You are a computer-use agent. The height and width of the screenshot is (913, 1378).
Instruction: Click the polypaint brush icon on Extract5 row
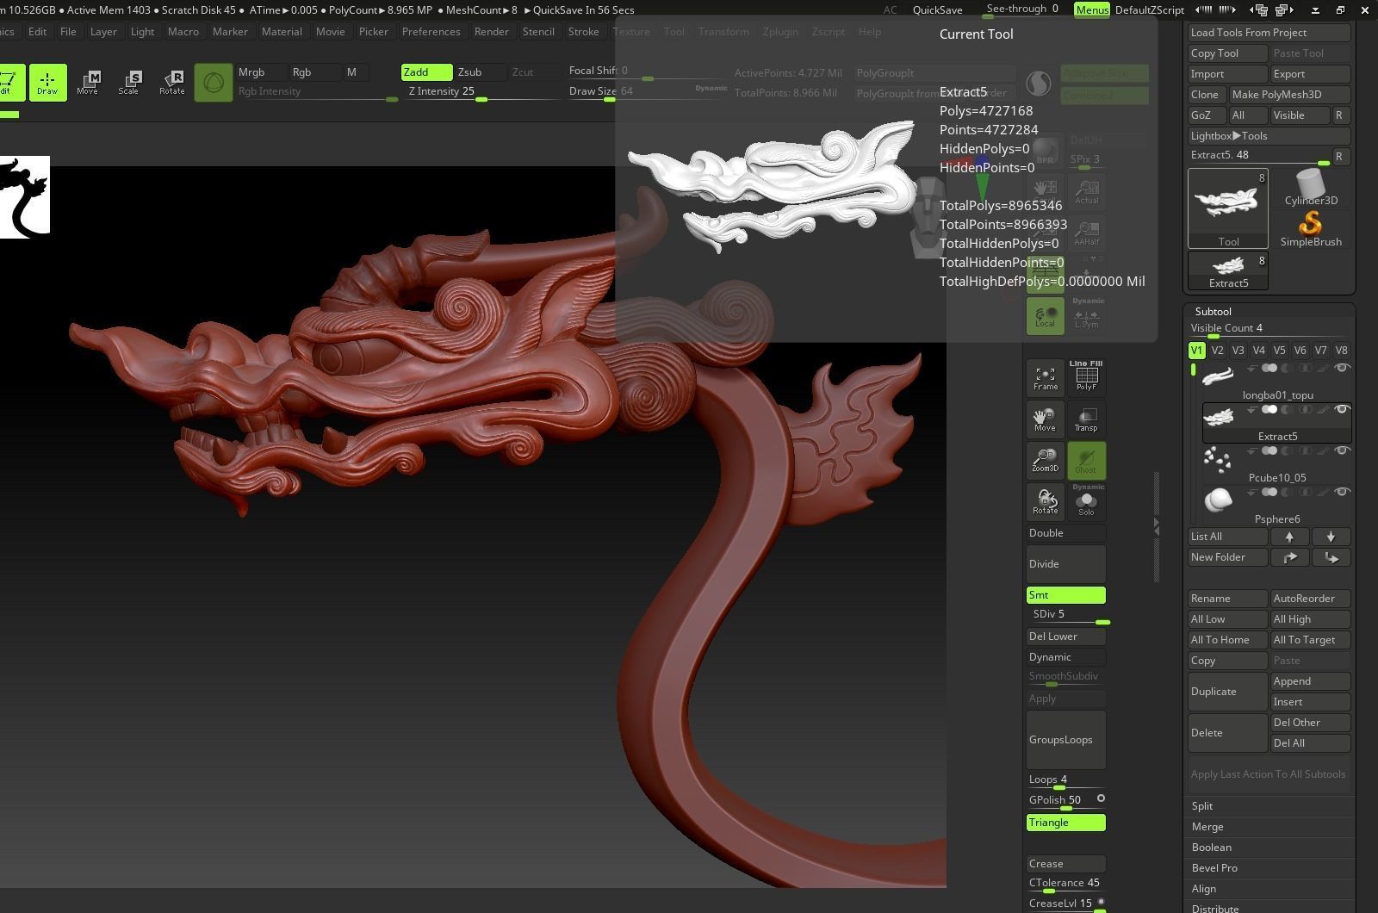click(1322, 410)
